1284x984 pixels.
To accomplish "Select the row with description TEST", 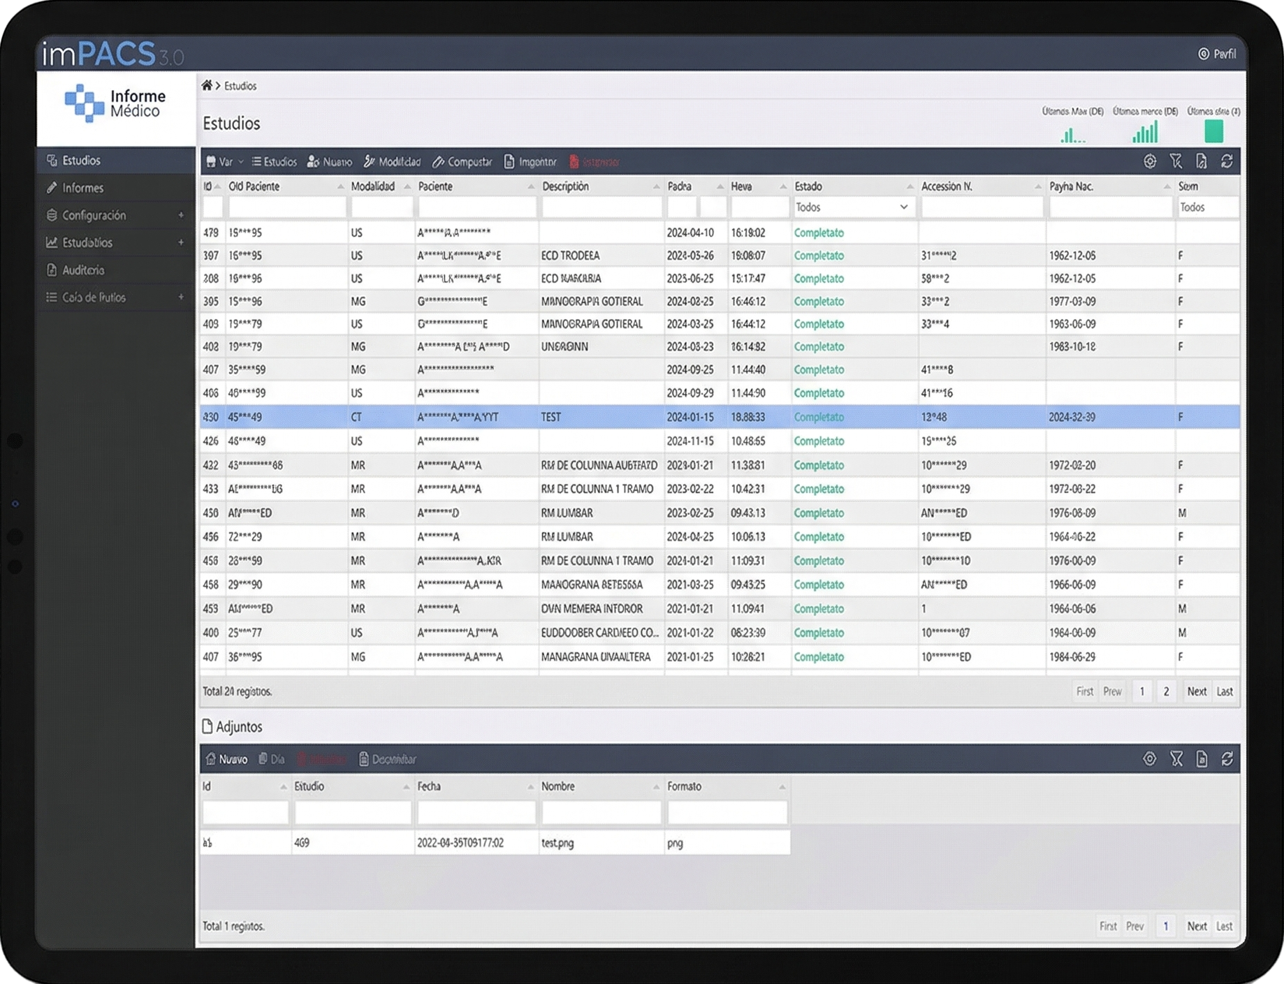I will pos(720,417).
